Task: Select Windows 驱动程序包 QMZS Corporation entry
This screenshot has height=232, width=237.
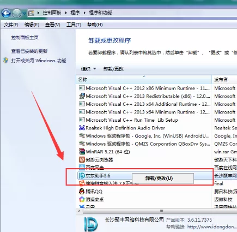Action: pos(148,144)
